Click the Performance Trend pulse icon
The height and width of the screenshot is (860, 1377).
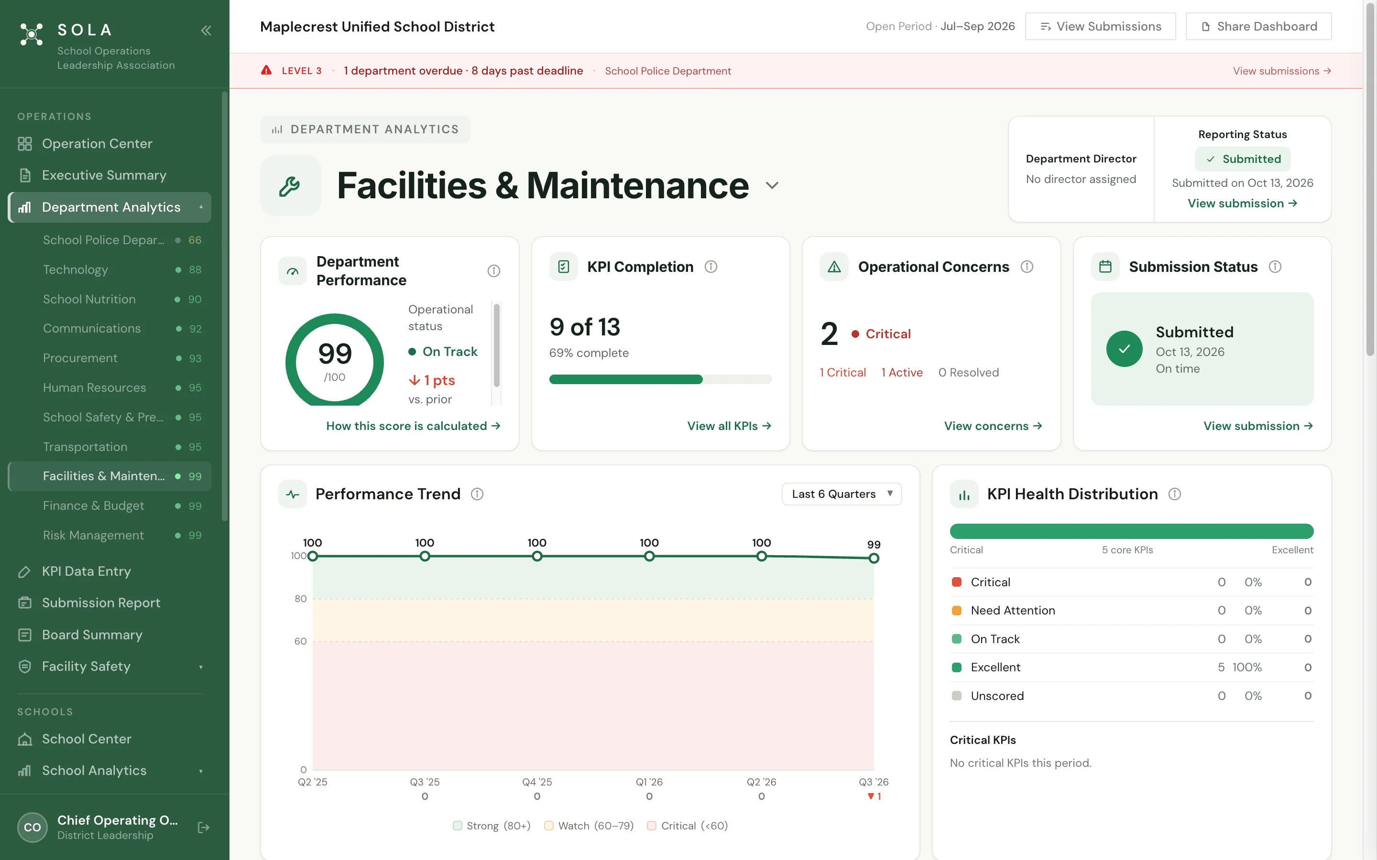click(293, 494)
